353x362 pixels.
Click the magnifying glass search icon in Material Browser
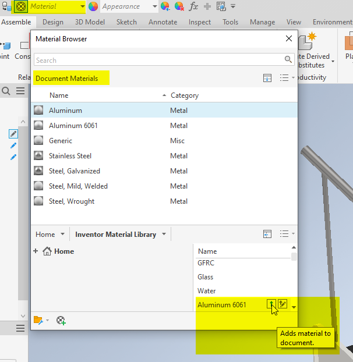[288, 59]
